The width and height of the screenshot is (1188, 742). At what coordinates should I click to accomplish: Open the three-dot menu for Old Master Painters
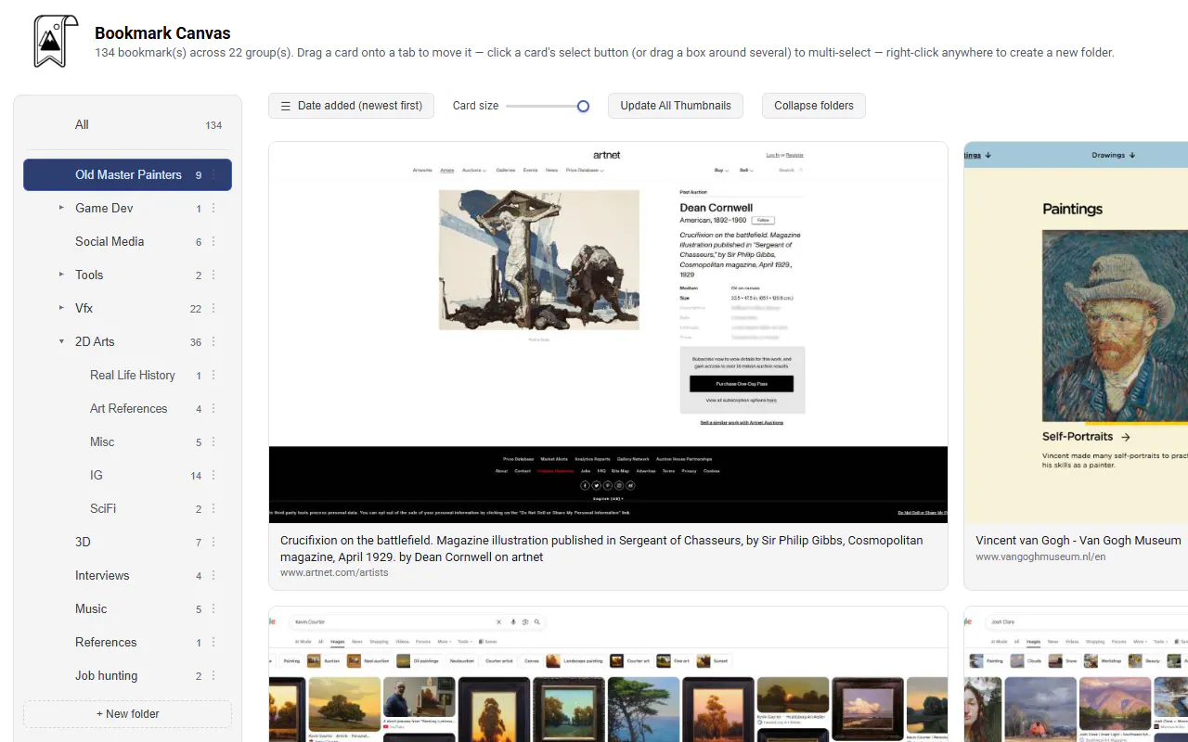pyautogui.click(x=213, y=174)
